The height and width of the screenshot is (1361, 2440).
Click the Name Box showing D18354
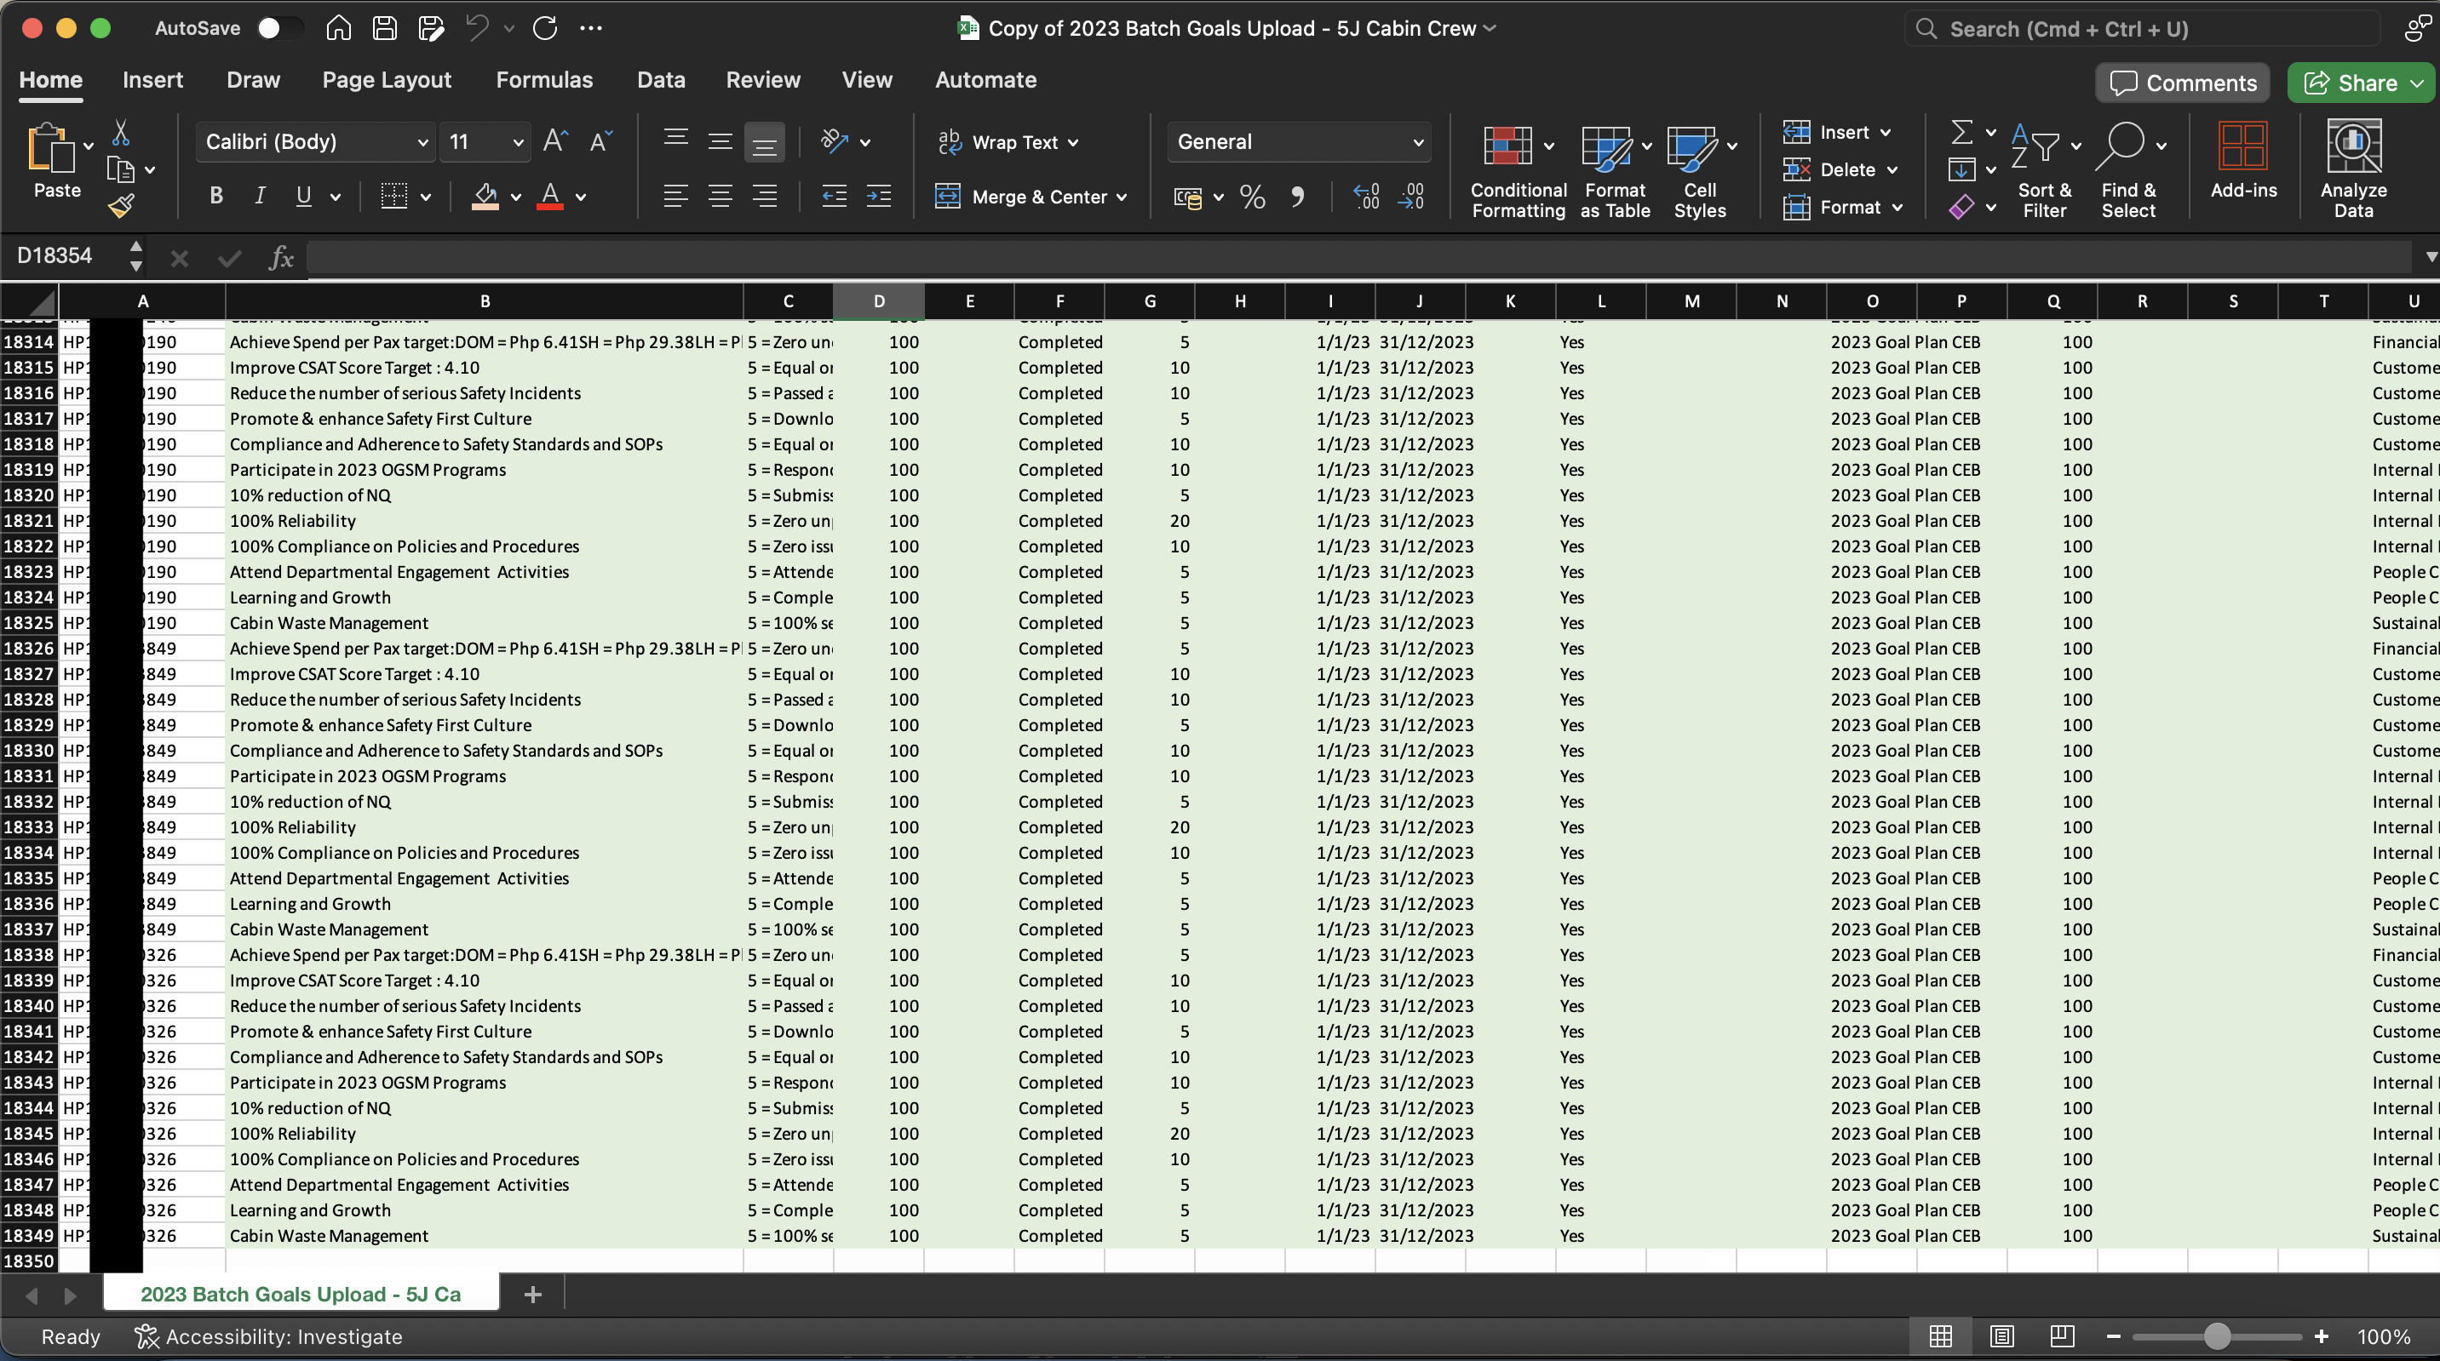tap(57, 255)
